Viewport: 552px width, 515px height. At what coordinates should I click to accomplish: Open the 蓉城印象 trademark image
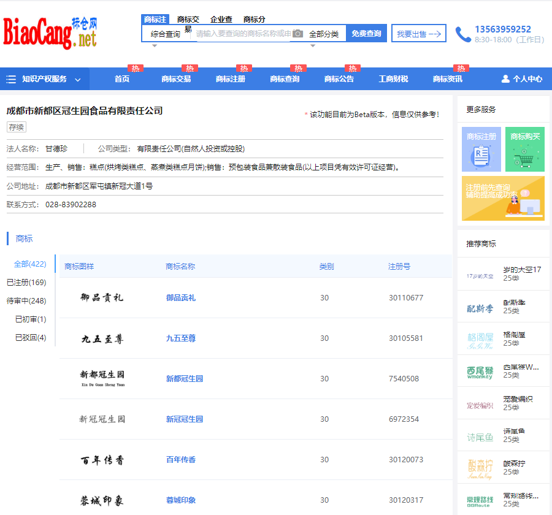(102, 500)
